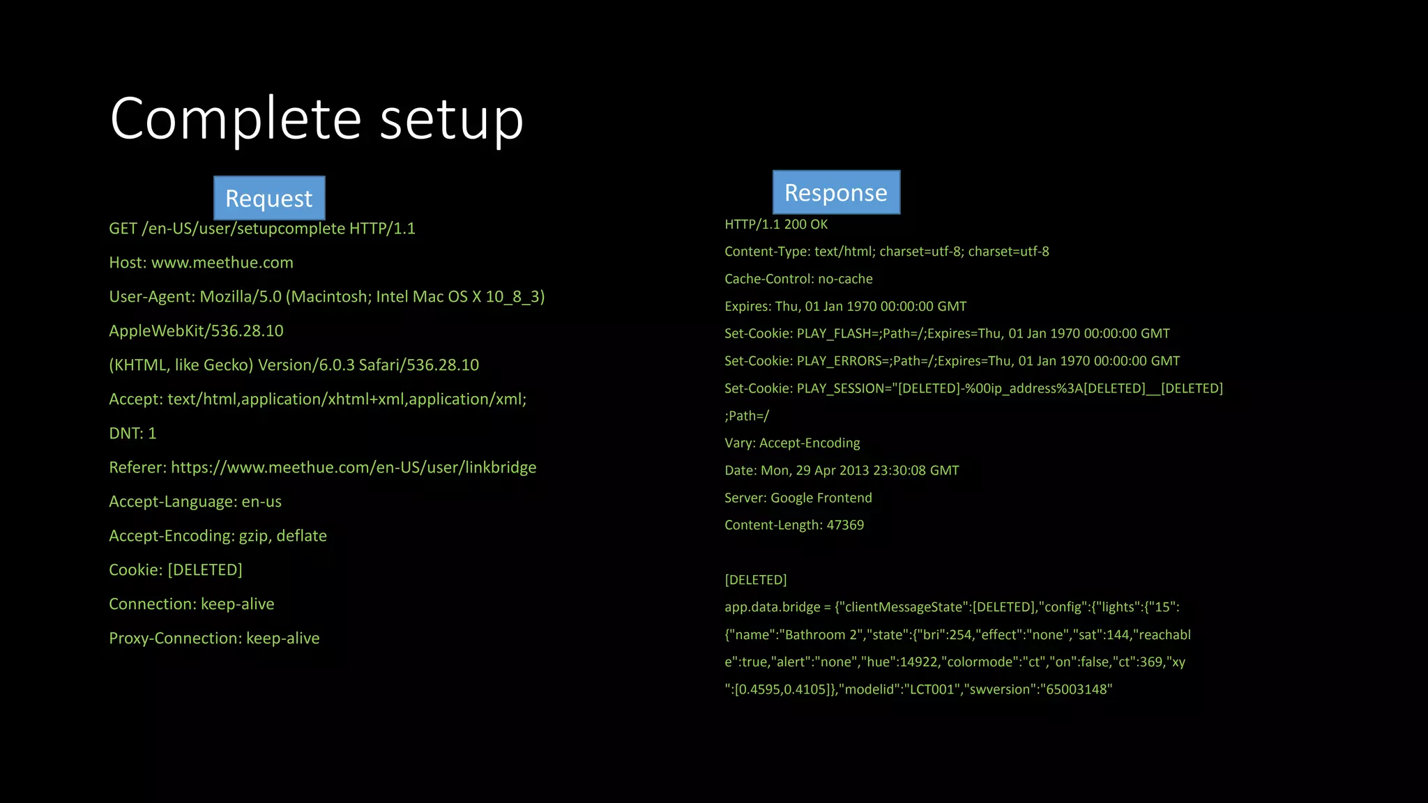This screenshot has height=803, width=1428.
Task: Click the 'Accept-Language: en-us' line
Action: pos(195,502)
